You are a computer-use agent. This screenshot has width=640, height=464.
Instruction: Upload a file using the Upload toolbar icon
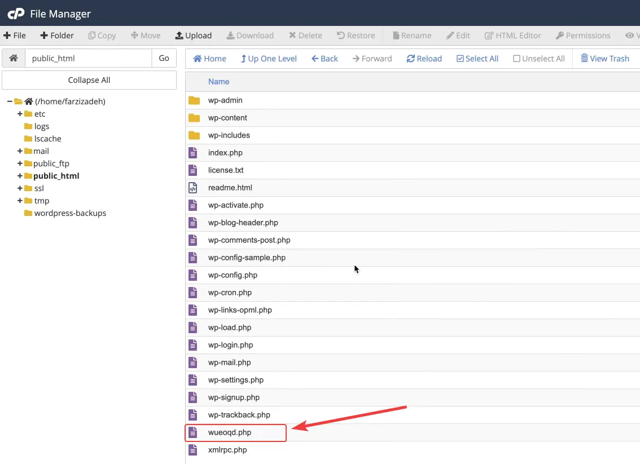pos(193,35)
